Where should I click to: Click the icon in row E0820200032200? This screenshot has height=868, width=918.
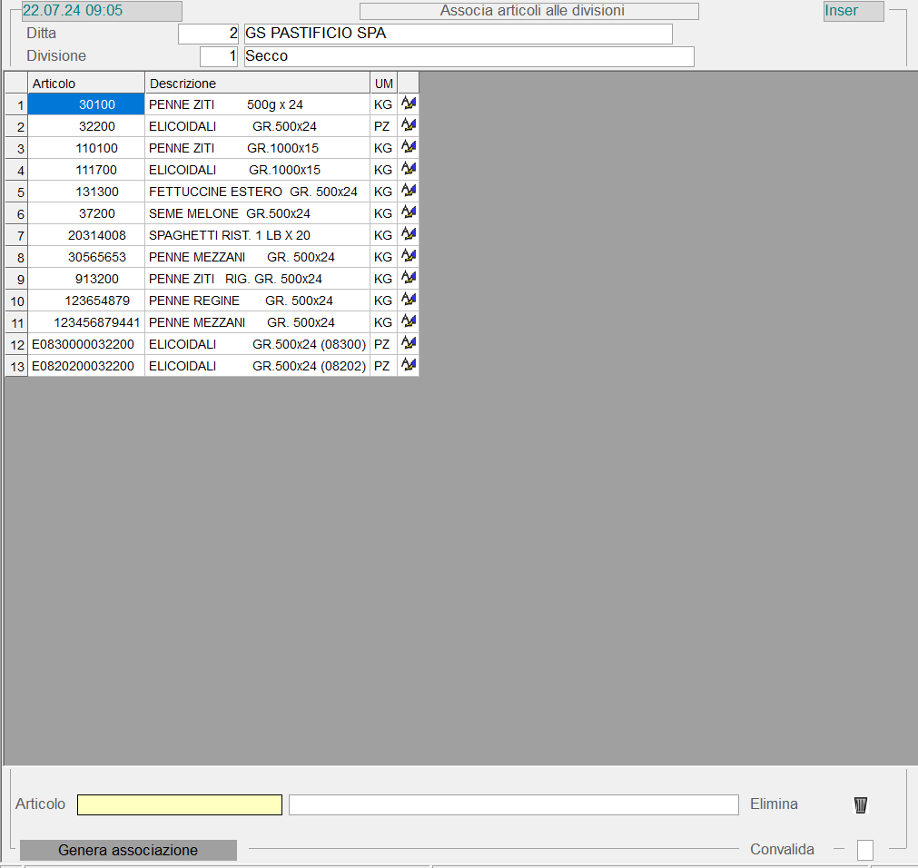(409, 366)
